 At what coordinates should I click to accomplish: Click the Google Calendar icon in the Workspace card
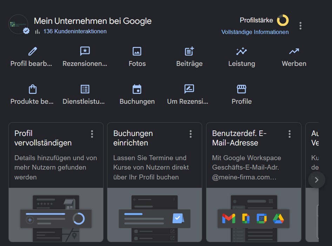pos(262,219)
